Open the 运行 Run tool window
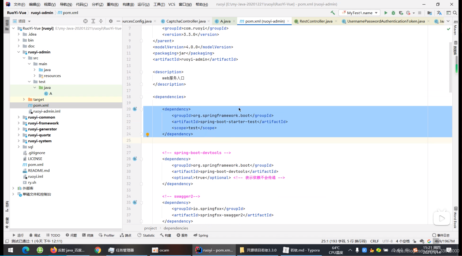Image resolution: width=462 pixels, height=256 pixels. coord(18,235)
